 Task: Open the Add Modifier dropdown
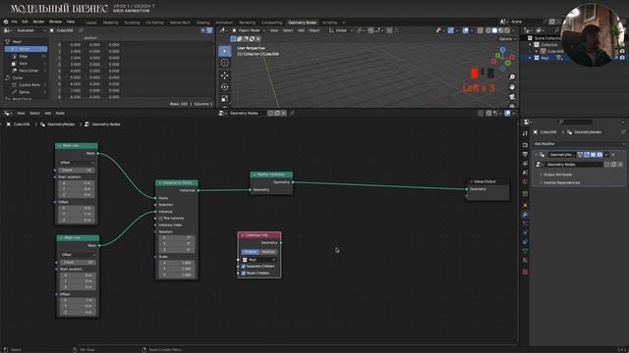pos(579,144)
